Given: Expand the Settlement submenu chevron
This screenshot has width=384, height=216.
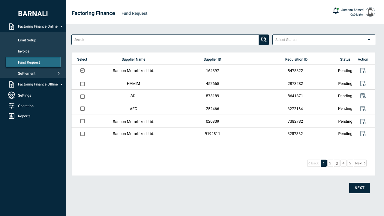Looking at the screenshot, I should click(x=59, y=73).
